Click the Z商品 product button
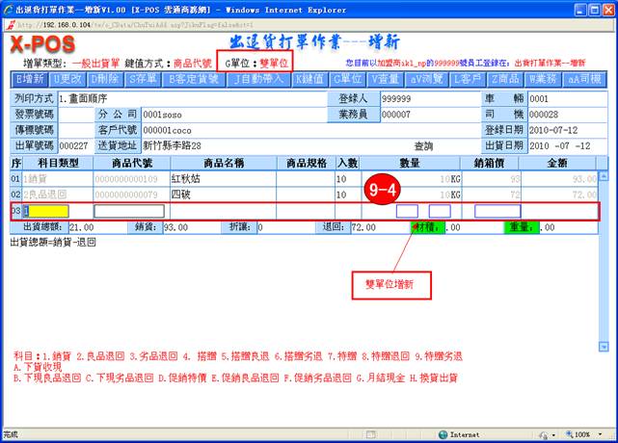This screenshot has height=443, width=618. pyautogui.click(x=507, y=78)
